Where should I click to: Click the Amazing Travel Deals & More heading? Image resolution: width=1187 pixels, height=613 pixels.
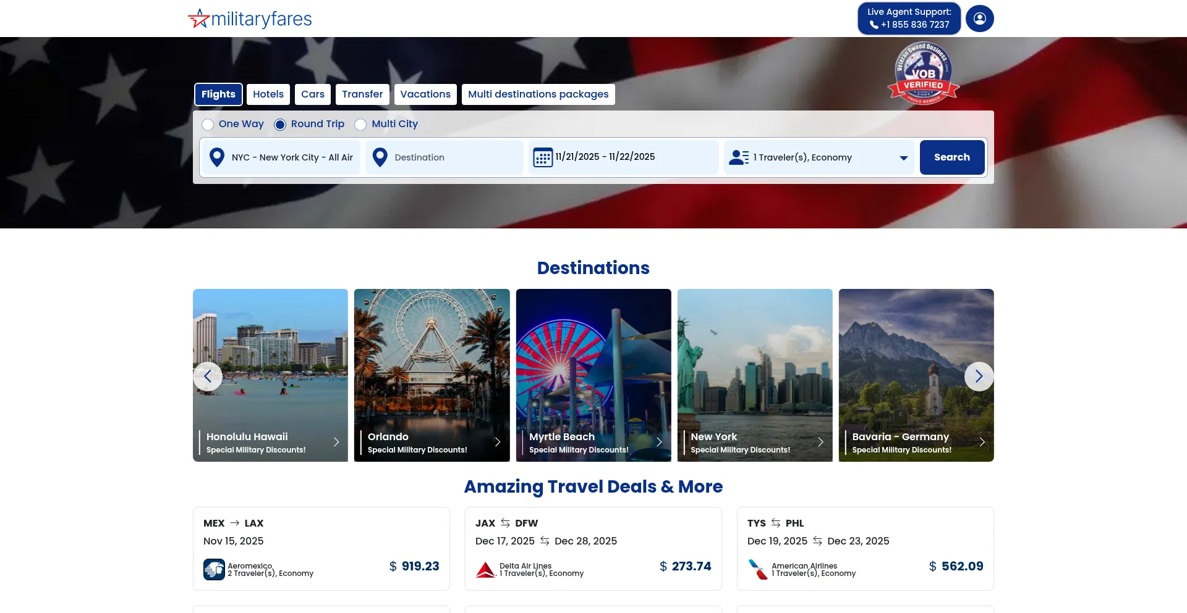593,486
